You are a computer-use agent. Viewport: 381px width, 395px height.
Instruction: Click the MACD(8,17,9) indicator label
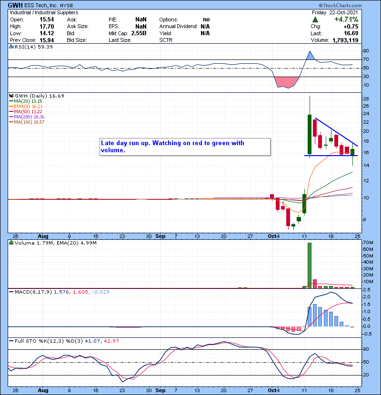coord(33,292)
